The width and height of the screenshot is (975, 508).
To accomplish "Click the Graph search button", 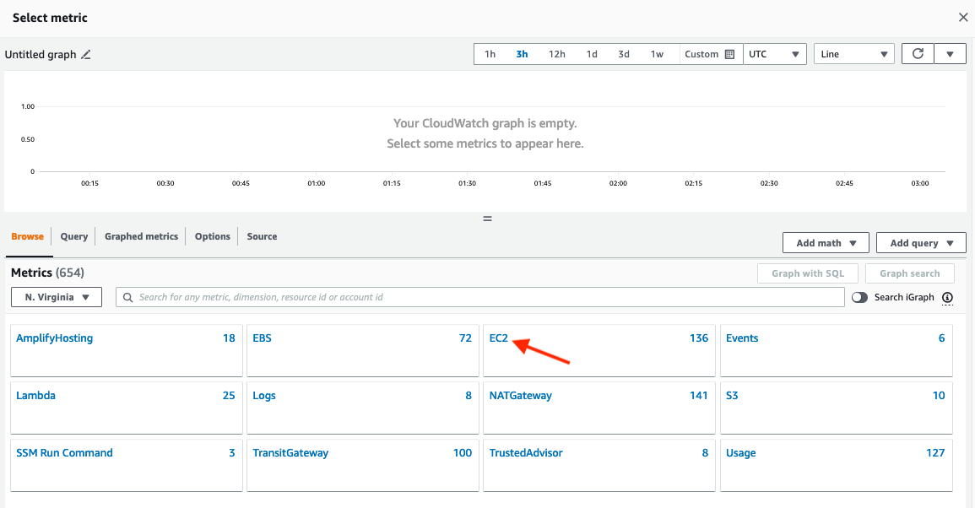I will (910, 273).
